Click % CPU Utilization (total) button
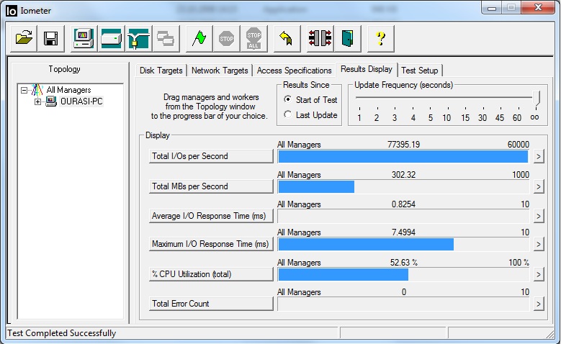This screenshot has height=344, width=561. pos(211,274)
